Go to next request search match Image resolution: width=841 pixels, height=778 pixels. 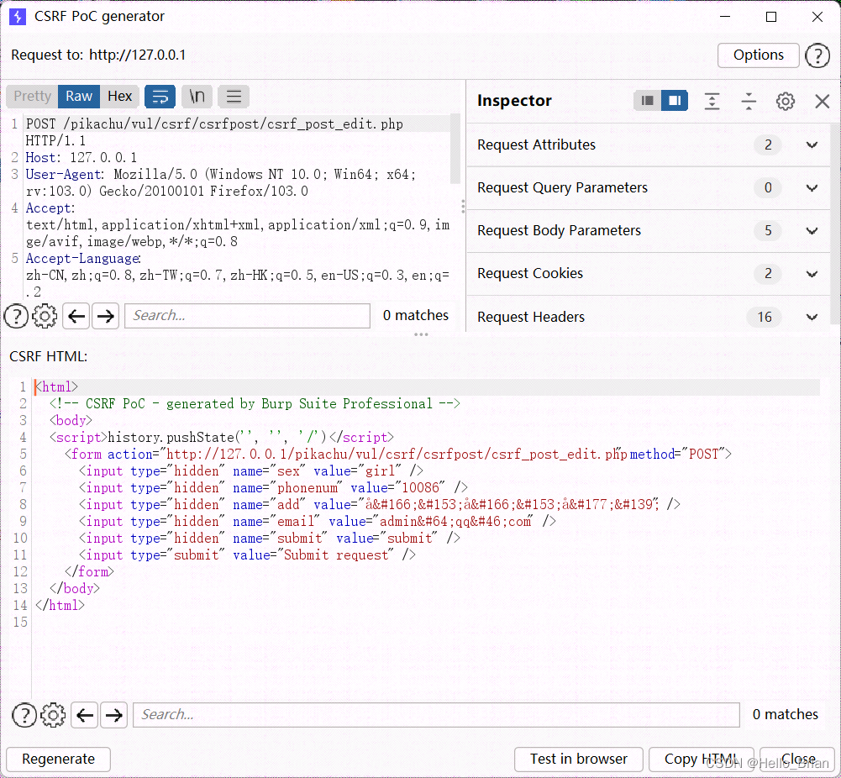tap(106, 316)
